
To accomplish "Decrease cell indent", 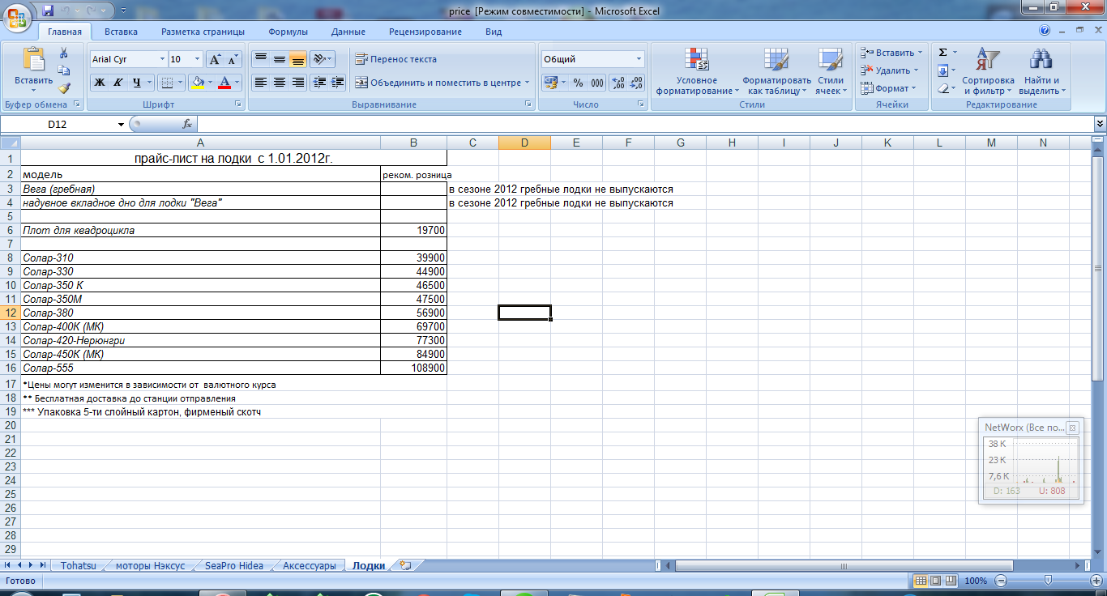I will coord(318,82).
